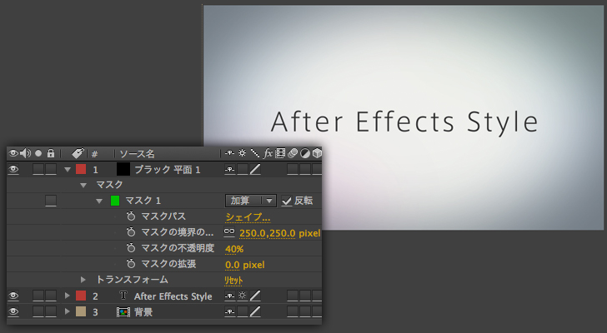
Task: Click the After Effects Style text in preview
Action: 404,122
